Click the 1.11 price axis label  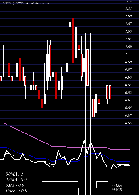tap(128, 9)
